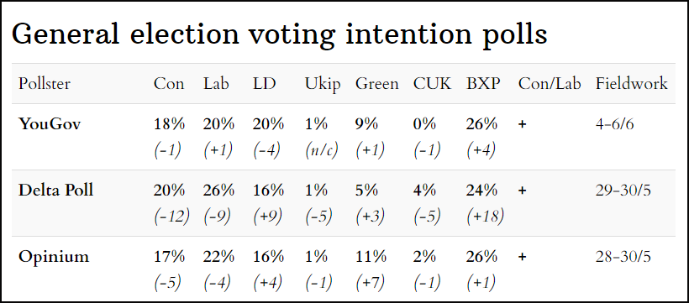Click the CUK column header

432,83
